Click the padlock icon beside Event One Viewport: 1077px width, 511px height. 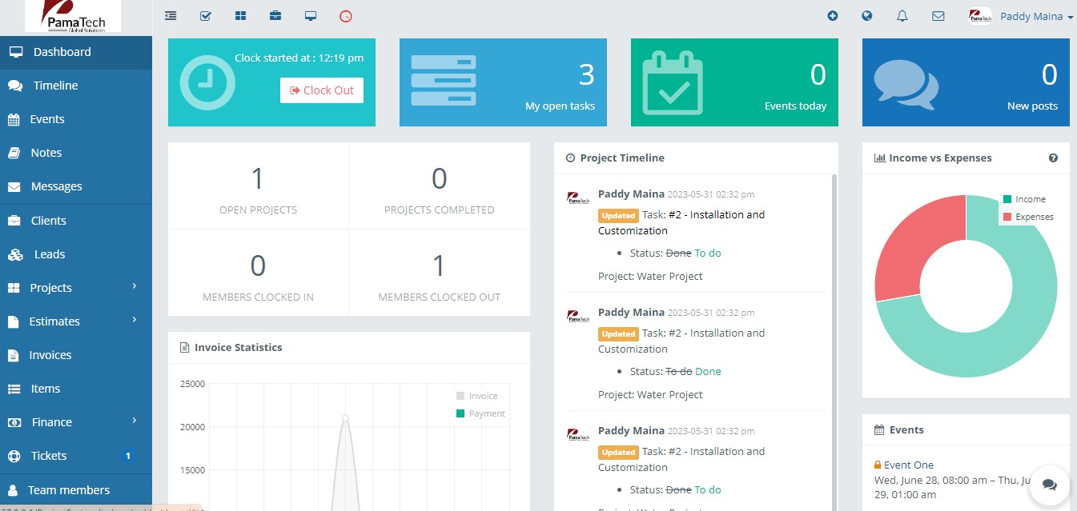tap(878, 465)
